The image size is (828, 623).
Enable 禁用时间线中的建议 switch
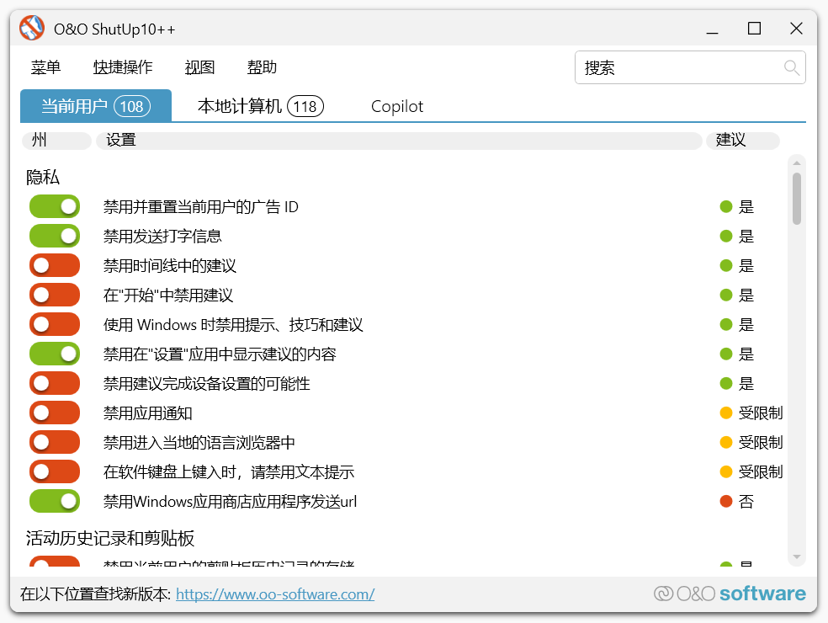[x=55, y=265]
